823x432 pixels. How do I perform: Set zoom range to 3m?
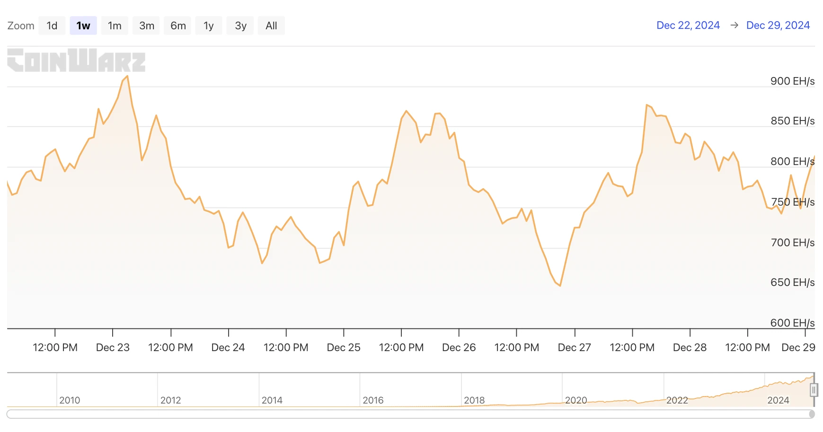click(147, 26)
